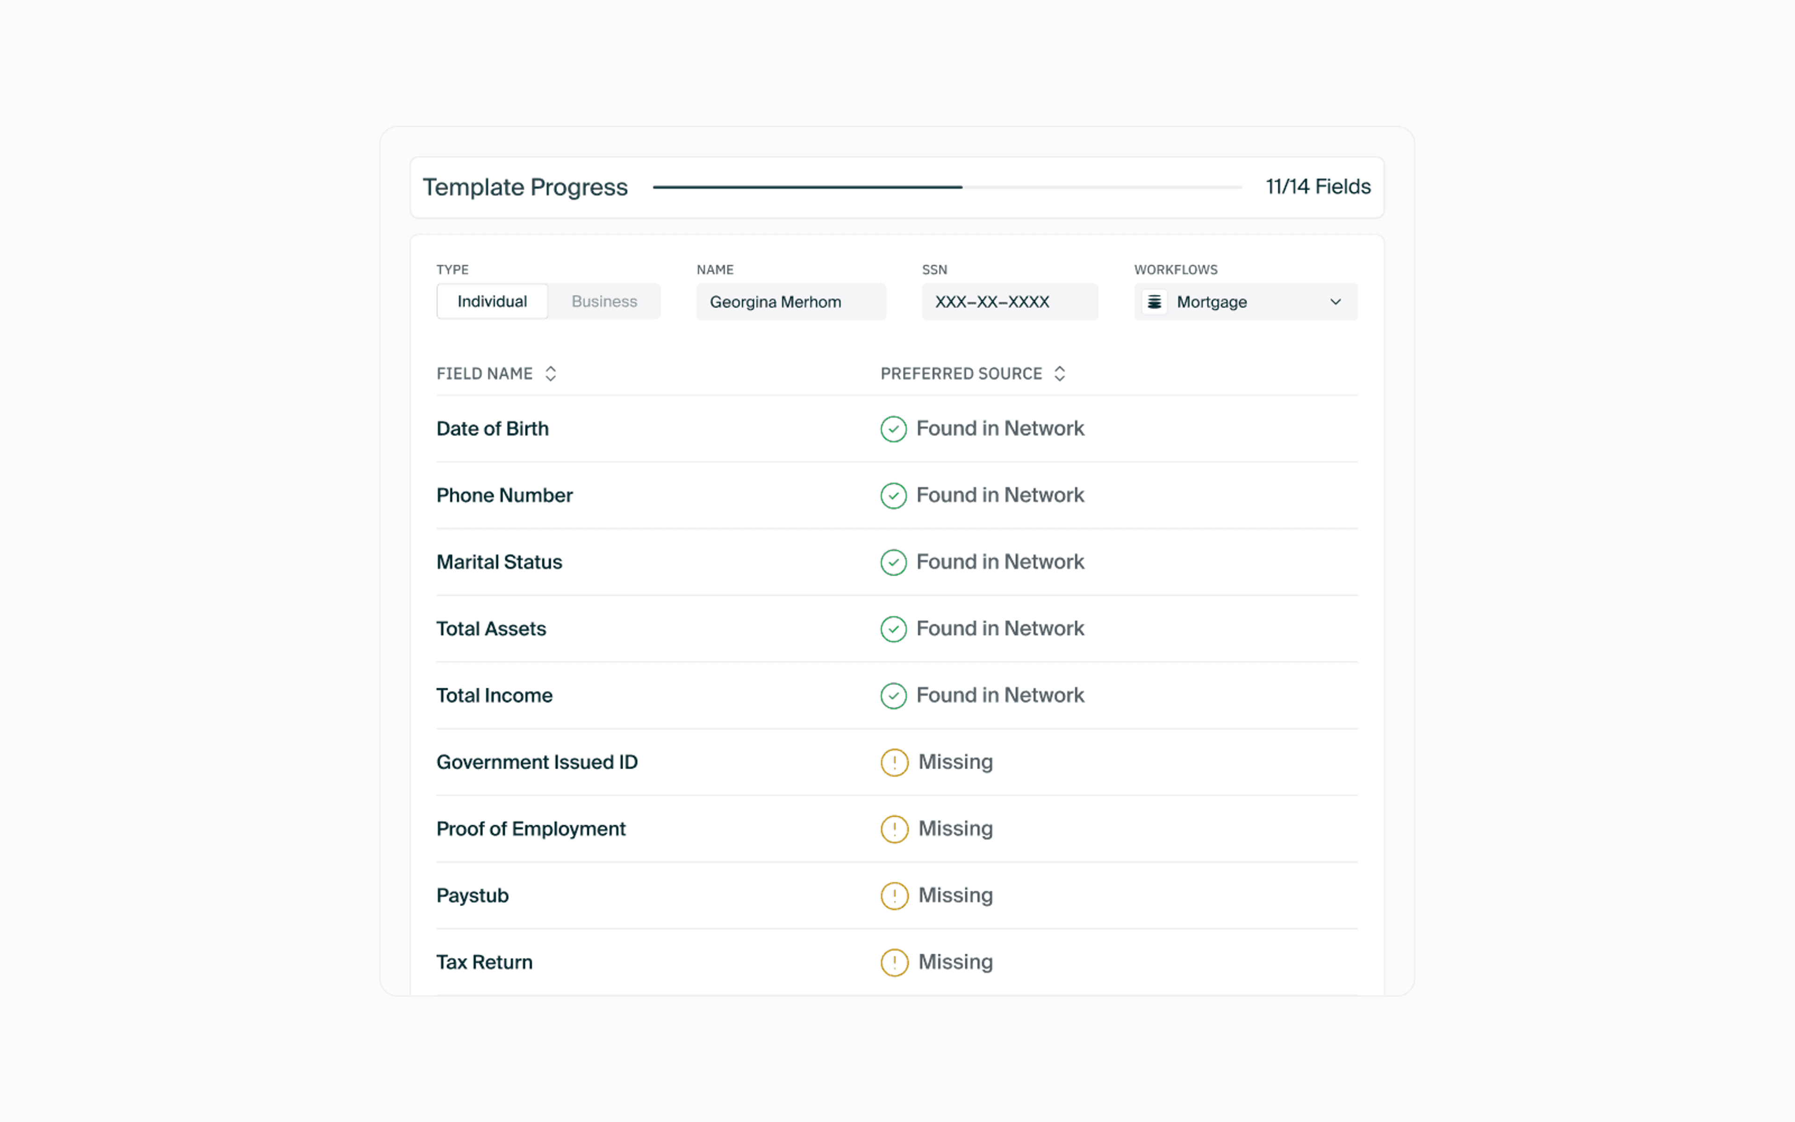Expand workflows with the chevron arrow

click(1335, 302)
